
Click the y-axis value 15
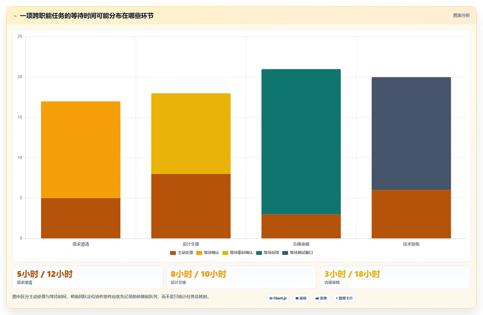pos(20,117)
